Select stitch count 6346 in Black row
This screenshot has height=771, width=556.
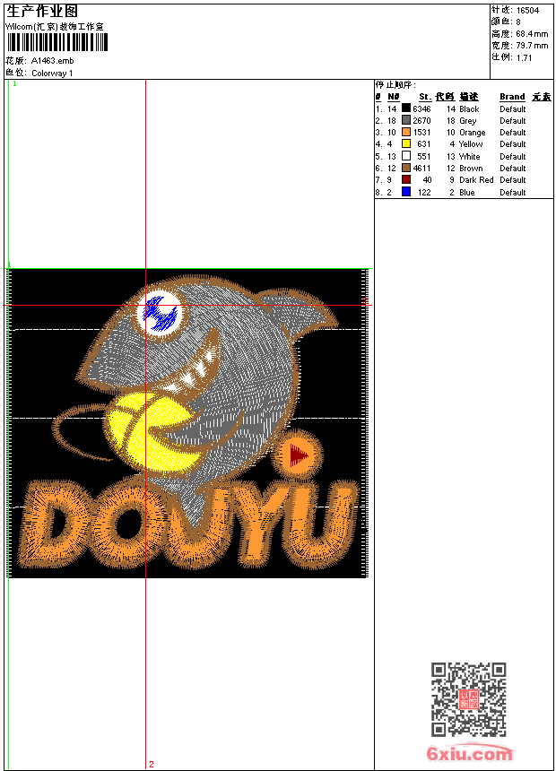421,109
